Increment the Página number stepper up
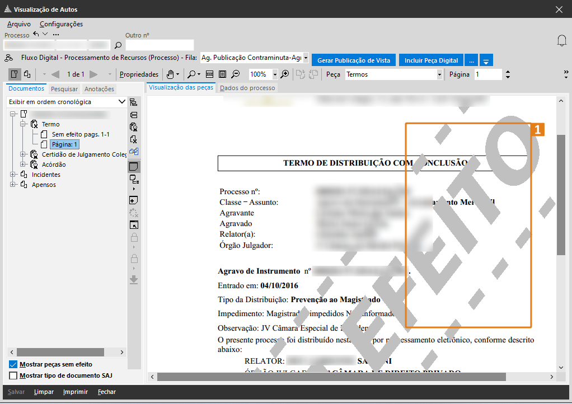 tap(508, 72)
